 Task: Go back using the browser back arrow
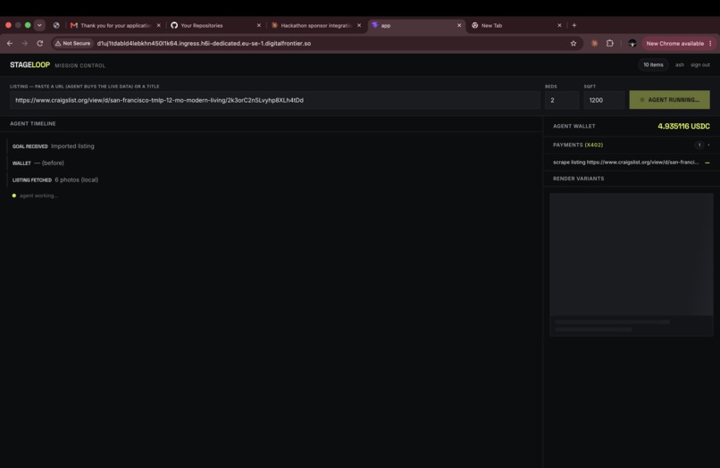[10, 43]
